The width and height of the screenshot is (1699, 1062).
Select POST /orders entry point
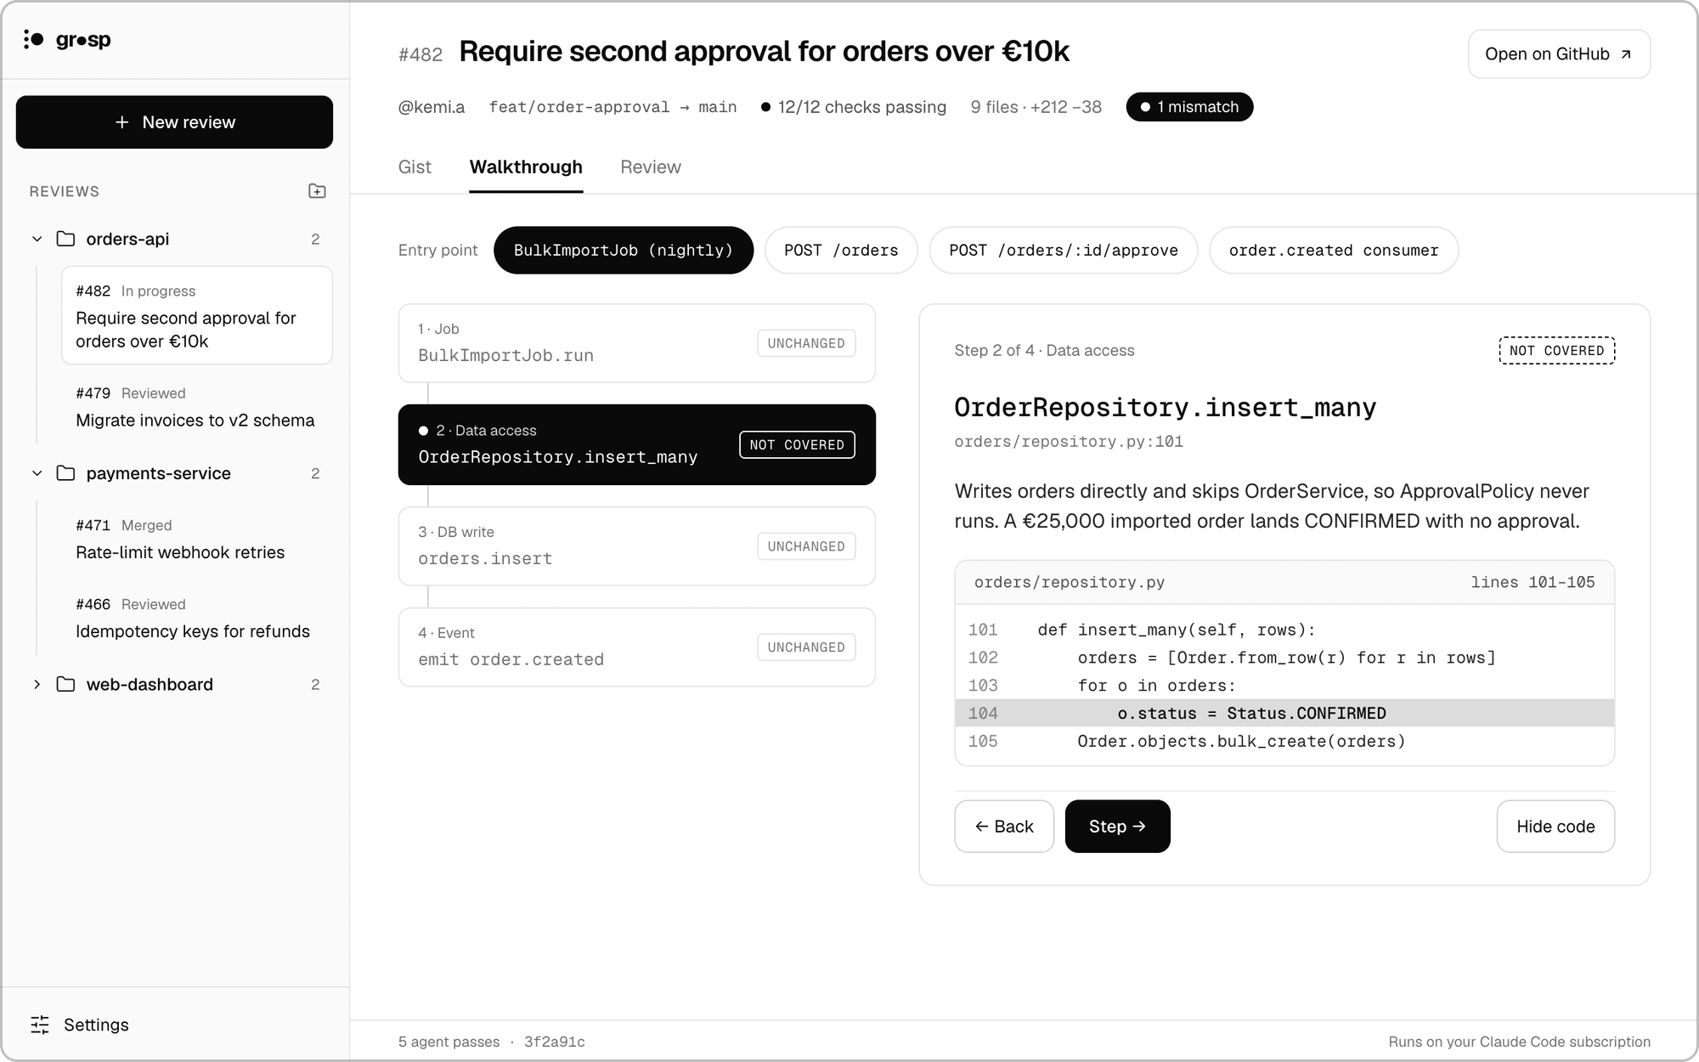click(x=841, y=251)
